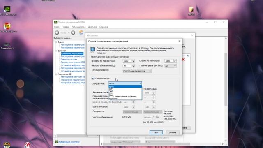263x148 pixels.
Task: Select Просмотр состояния HDCP in the tree
Action: (73, 62)
